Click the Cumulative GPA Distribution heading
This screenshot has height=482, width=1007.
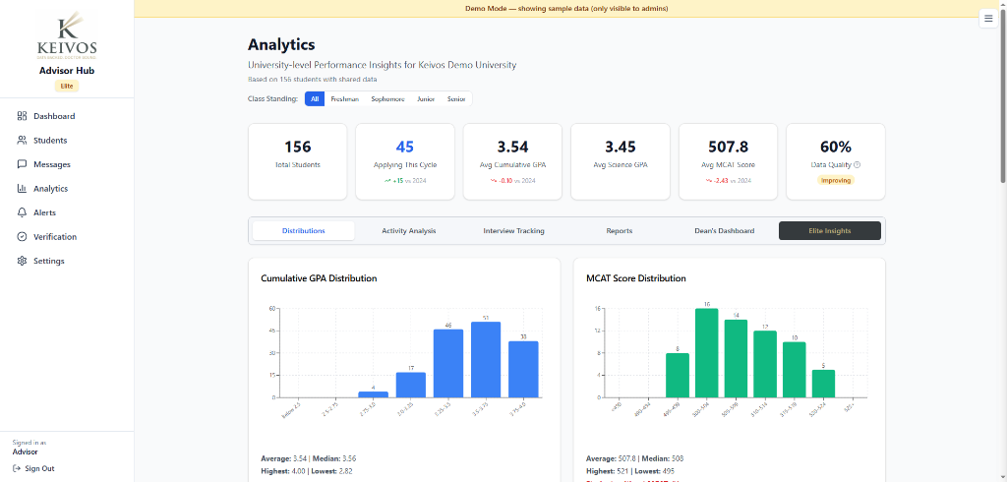tap(319, 278)
